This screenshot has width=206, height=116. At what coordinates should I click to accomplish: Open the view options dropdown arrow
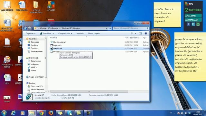point(135,34)
